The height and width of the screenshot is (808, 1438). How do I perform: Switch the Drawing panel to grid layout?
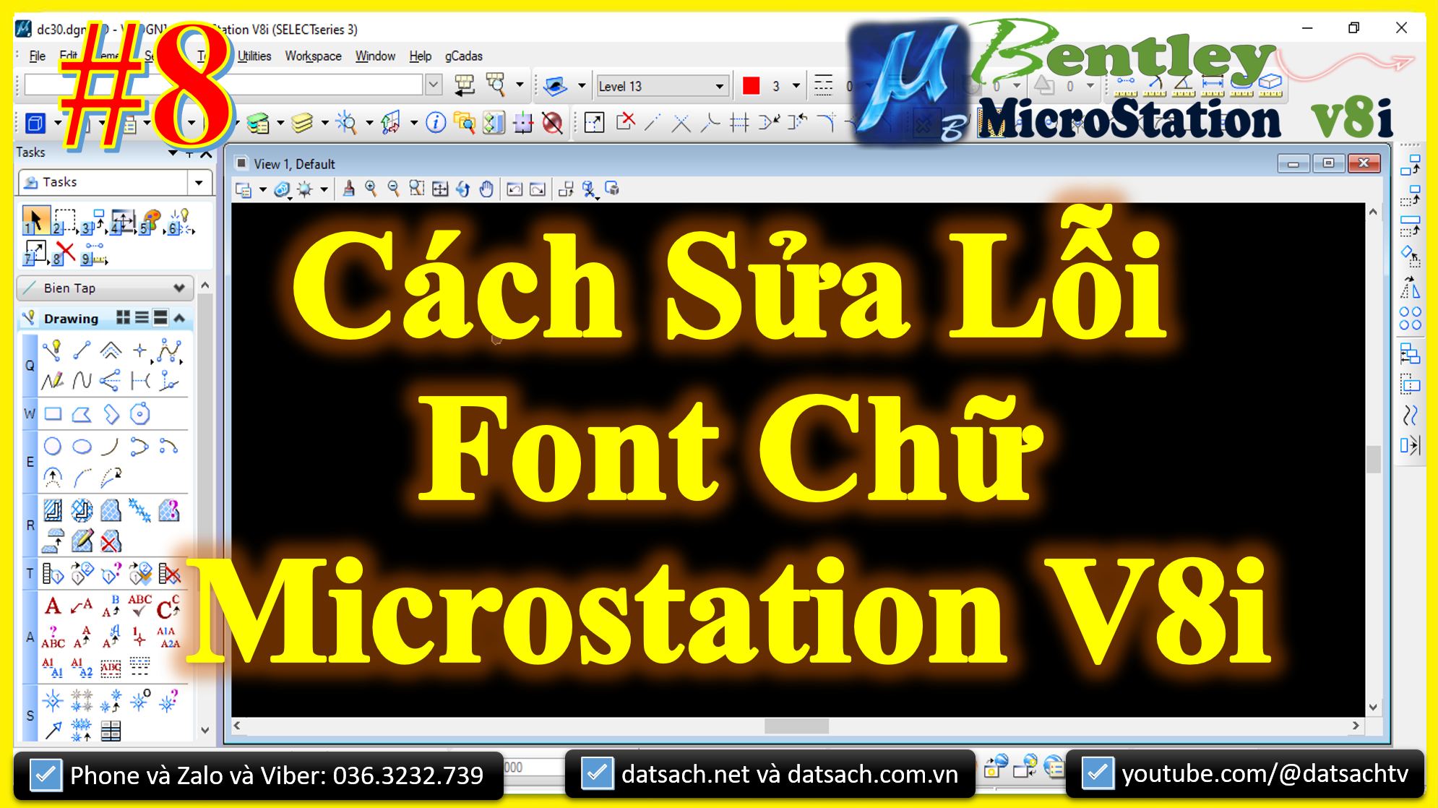click(x=123, y=318)
